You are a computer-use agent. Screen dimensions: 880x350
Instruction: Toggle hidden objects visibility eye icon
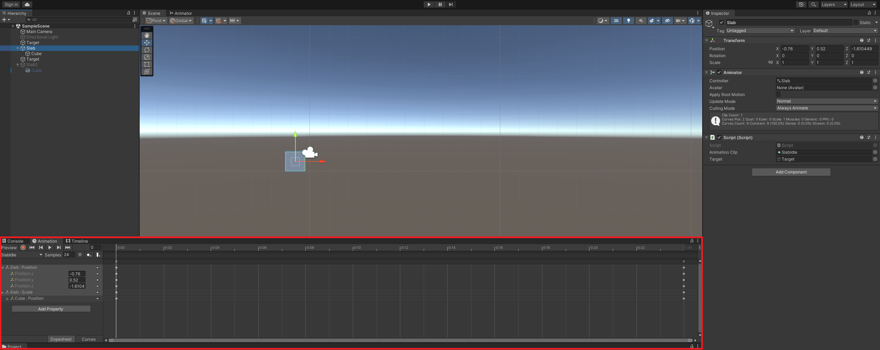pyautogui.click(x=667, y=21)
